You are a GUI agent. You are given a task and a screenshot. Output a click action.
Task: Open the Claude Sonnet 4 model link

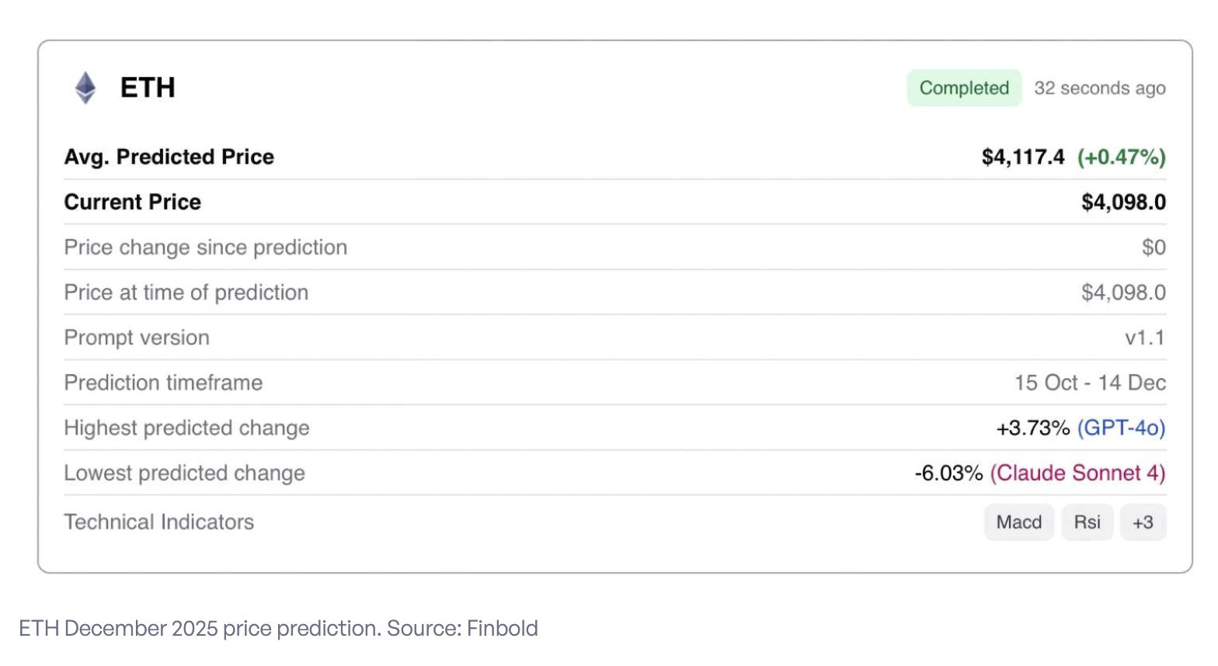1077,473
